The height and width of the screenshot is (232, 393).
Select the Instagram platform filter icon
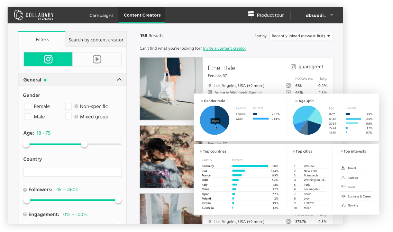tap(48, 59)
